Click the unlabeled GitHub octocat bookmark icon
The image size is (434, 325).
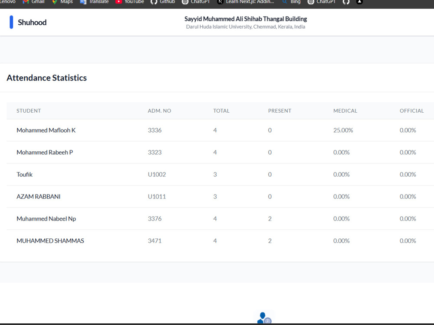[x=346, y=2]
